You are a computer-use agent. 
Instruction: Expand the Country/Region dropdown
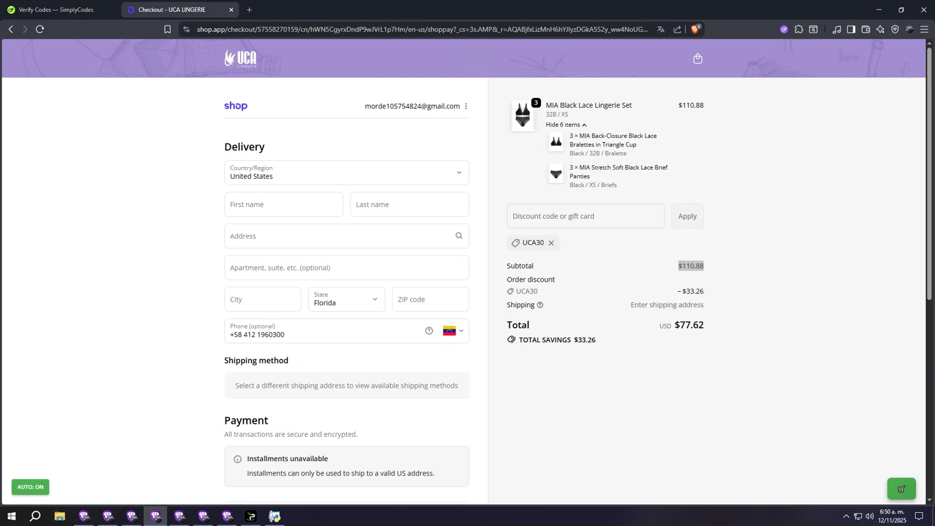(347, 173)
